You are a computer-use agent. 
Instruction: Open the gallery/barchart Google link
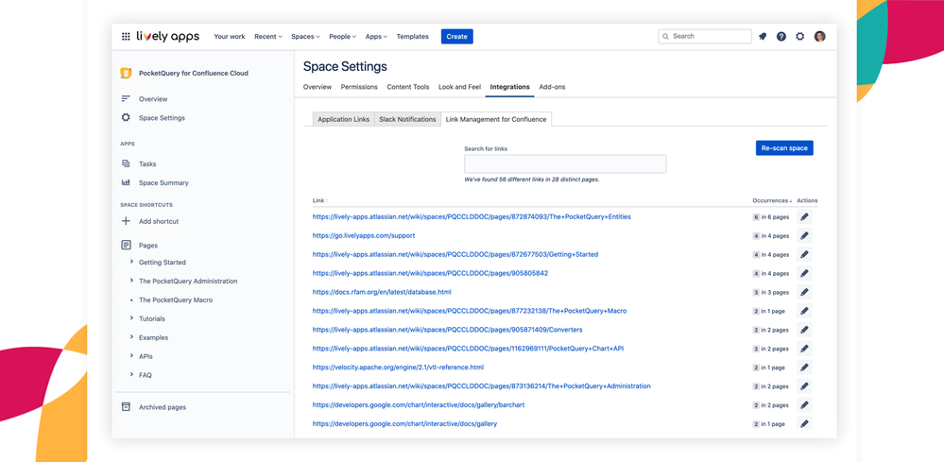(x=419, y=405)
